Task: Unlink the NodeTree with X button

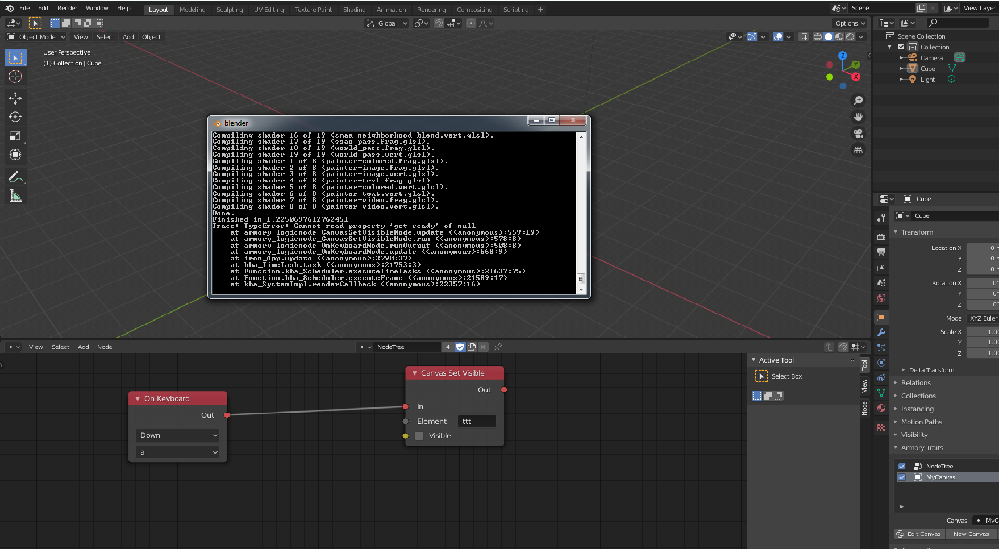Action: tap(483, 347)
